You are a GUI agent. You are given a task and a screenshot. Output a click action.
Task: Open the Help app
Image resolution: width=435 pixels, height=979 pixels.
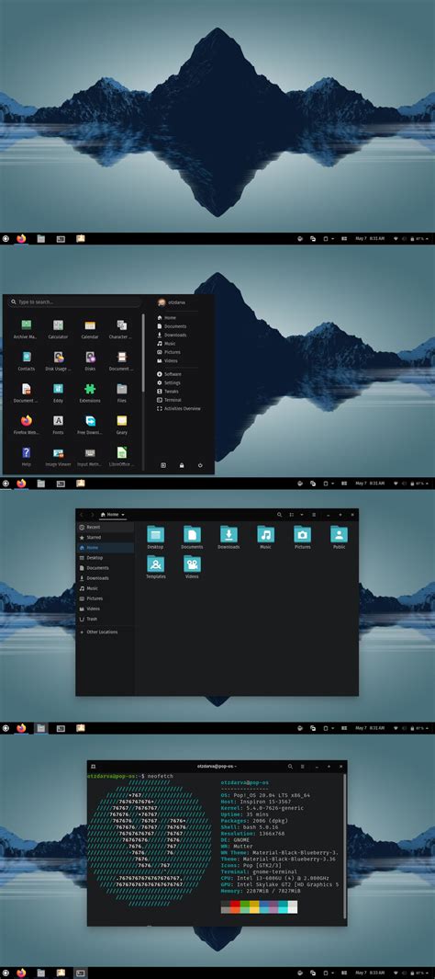click(x=27, y=457)
